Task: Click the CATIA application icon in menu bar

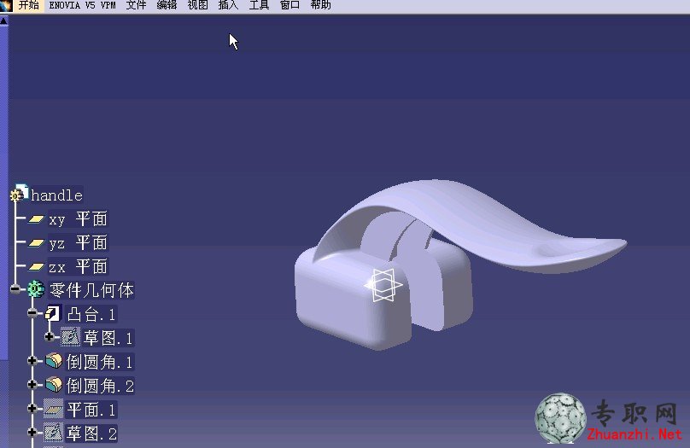Action: pyautogui.click(x=6, y=5)
